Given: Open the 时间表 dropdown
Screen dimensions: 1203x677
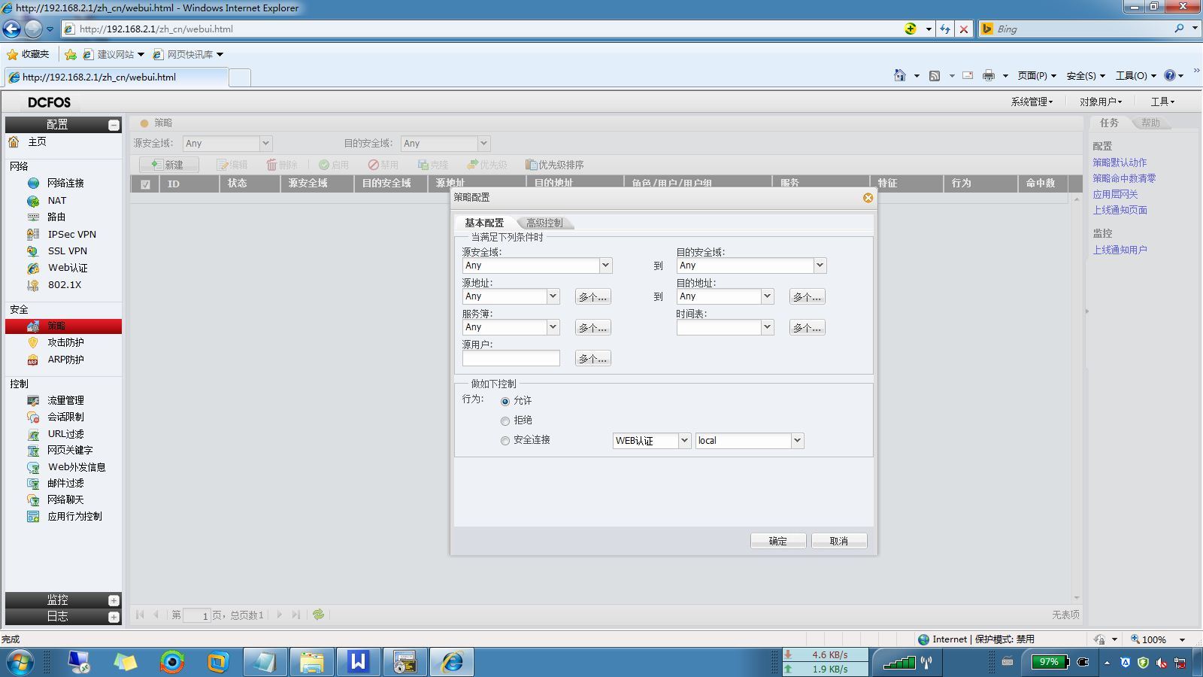Looking at the screenshot, I should 767,327.
